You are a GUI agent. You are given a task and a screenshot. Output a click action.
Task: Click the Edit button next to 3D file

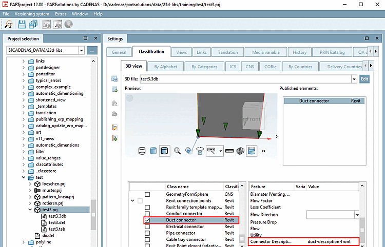click(364, 79)
